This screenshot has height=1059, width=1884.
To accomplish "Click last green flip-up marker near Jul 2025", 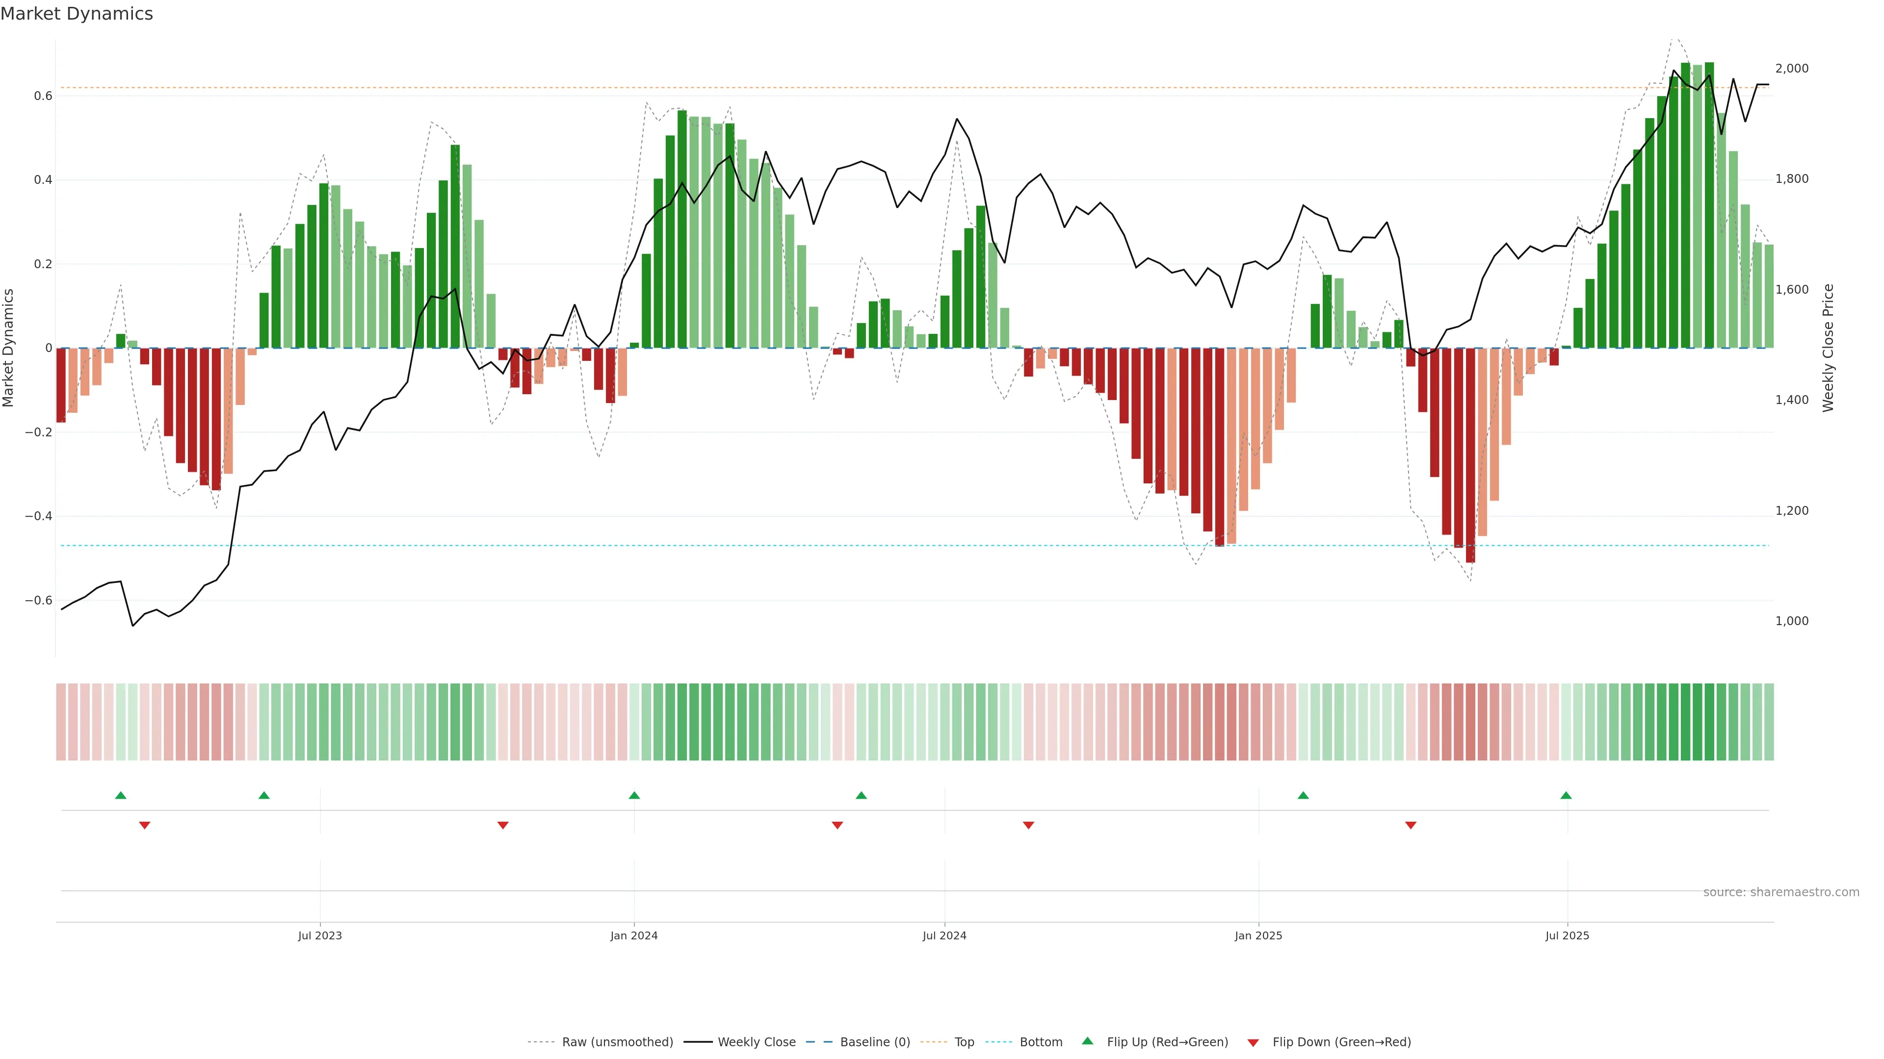I will coord(1566,795).
